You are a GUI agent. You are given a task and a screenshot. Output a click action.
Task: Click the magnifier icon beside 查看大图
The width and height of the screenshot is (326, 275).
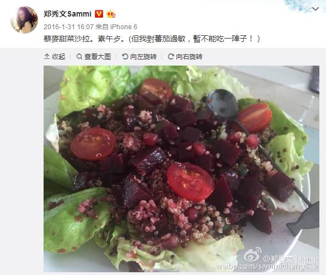(79, 57)
